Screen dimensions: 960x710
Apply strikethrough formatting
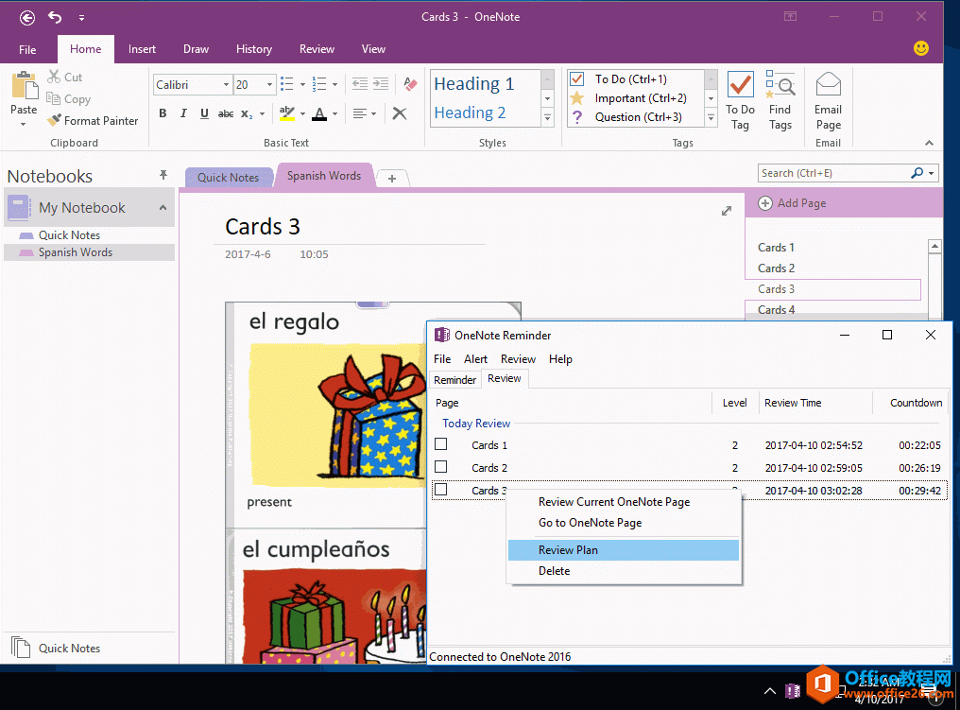(x=225, y=113)
